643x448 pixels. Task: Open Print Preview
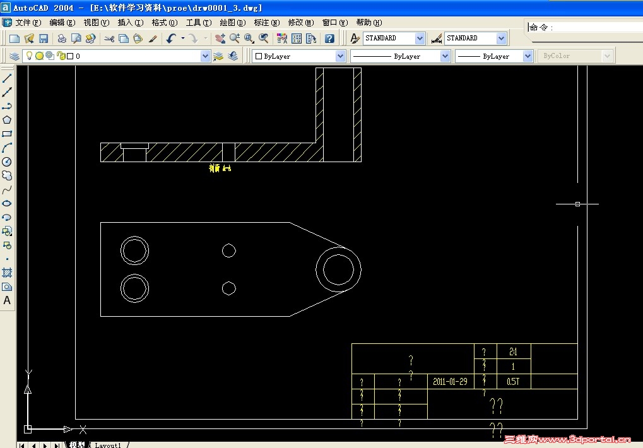(76, 38)
